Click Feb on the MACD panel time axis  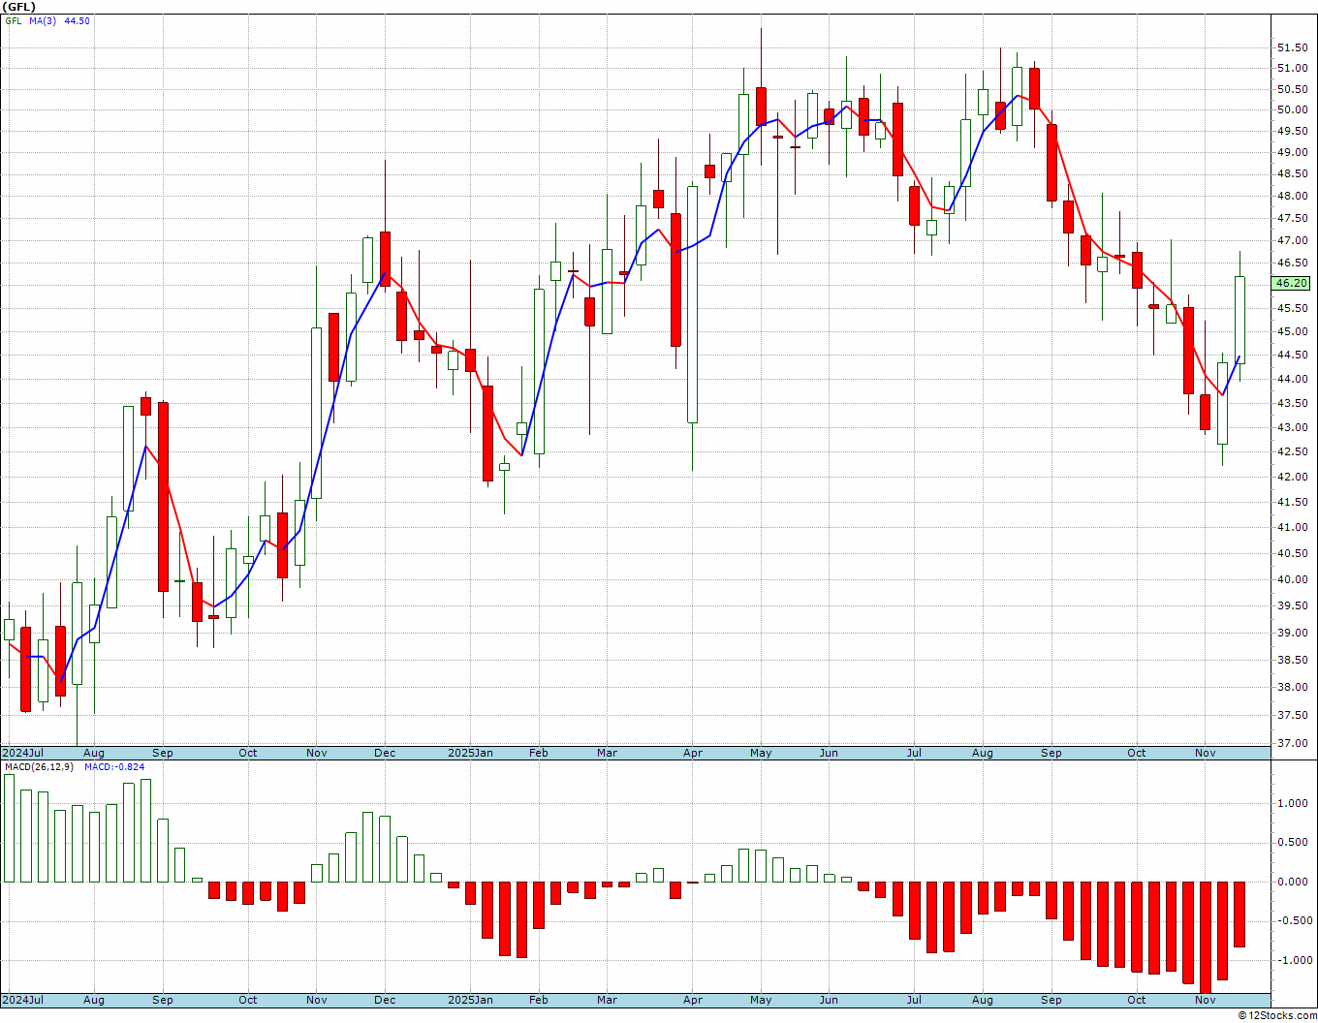[x=539, y=1000]
